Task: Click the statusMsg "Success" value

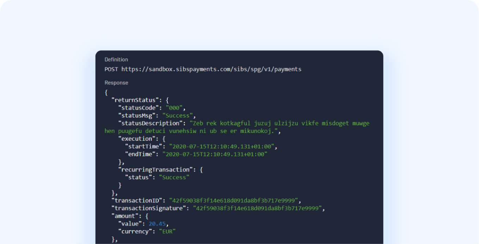Action: click(177, 115)
